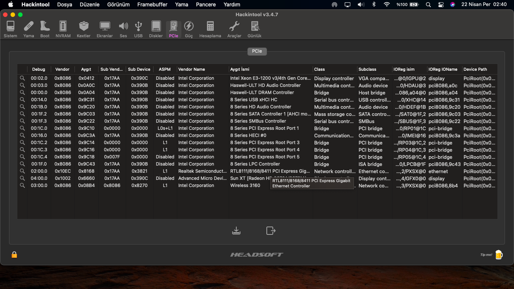
Task: Select the Yama patch toolbar icon
Action: tap(29, 29)
